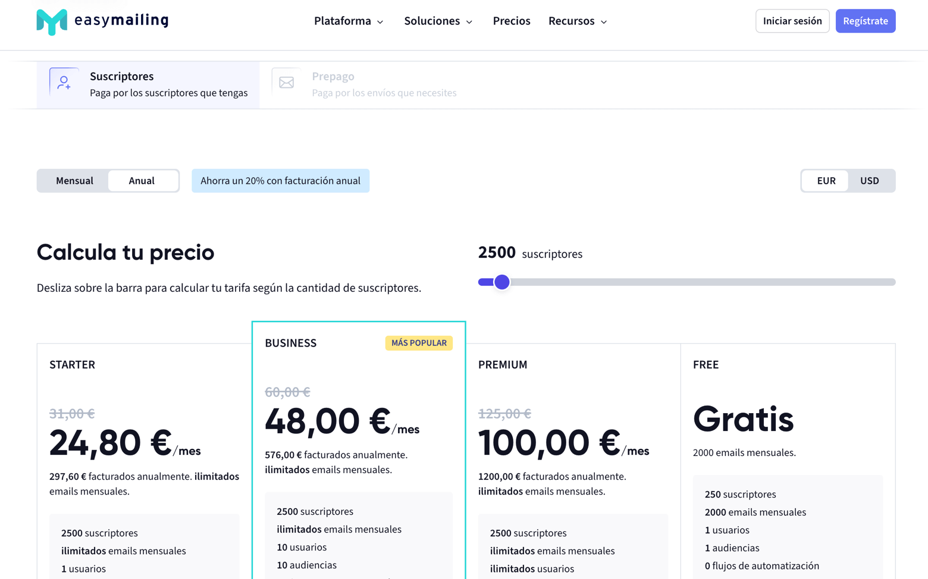Screen dimensions: 928x579
Task: Click the Suscriptores person icon
Action: click(64, 83)
